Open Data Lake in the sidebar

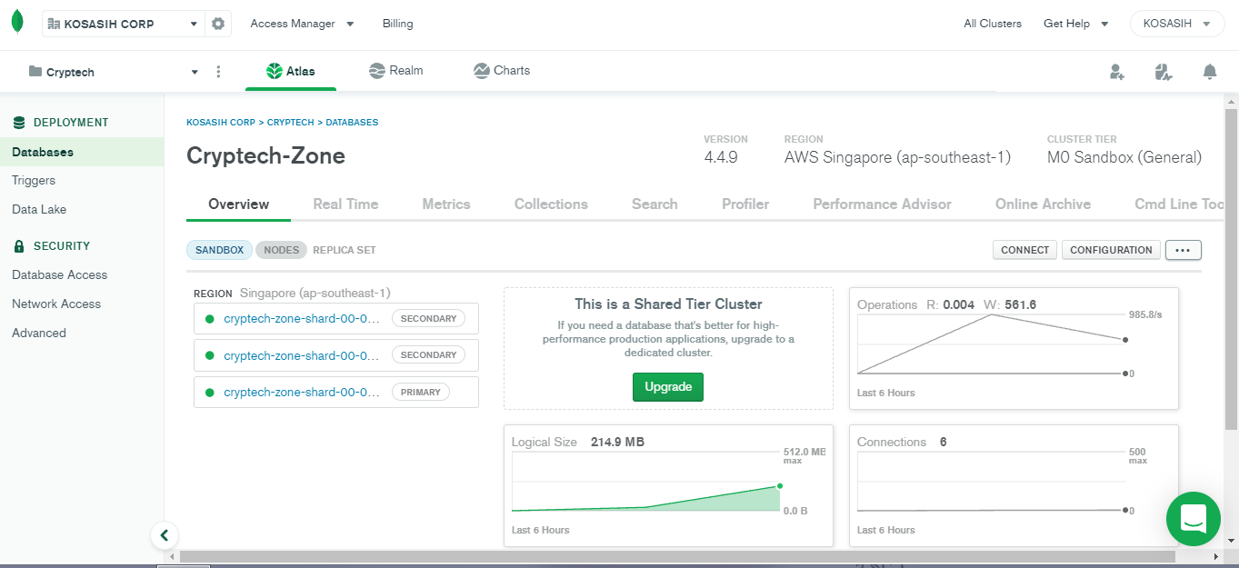pyautogui.click(x=39, y=209)
